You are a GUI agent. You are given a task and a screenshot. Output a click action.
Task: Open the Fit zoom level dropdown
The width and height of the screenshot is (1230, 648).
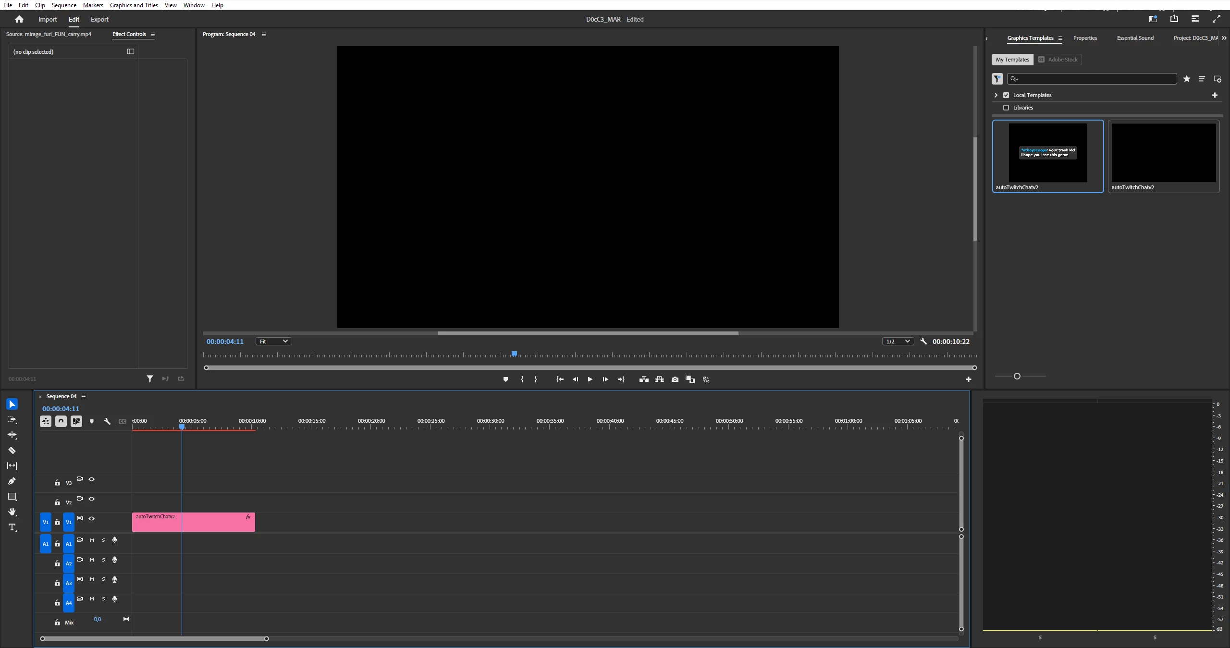click(x=273, y=342)
